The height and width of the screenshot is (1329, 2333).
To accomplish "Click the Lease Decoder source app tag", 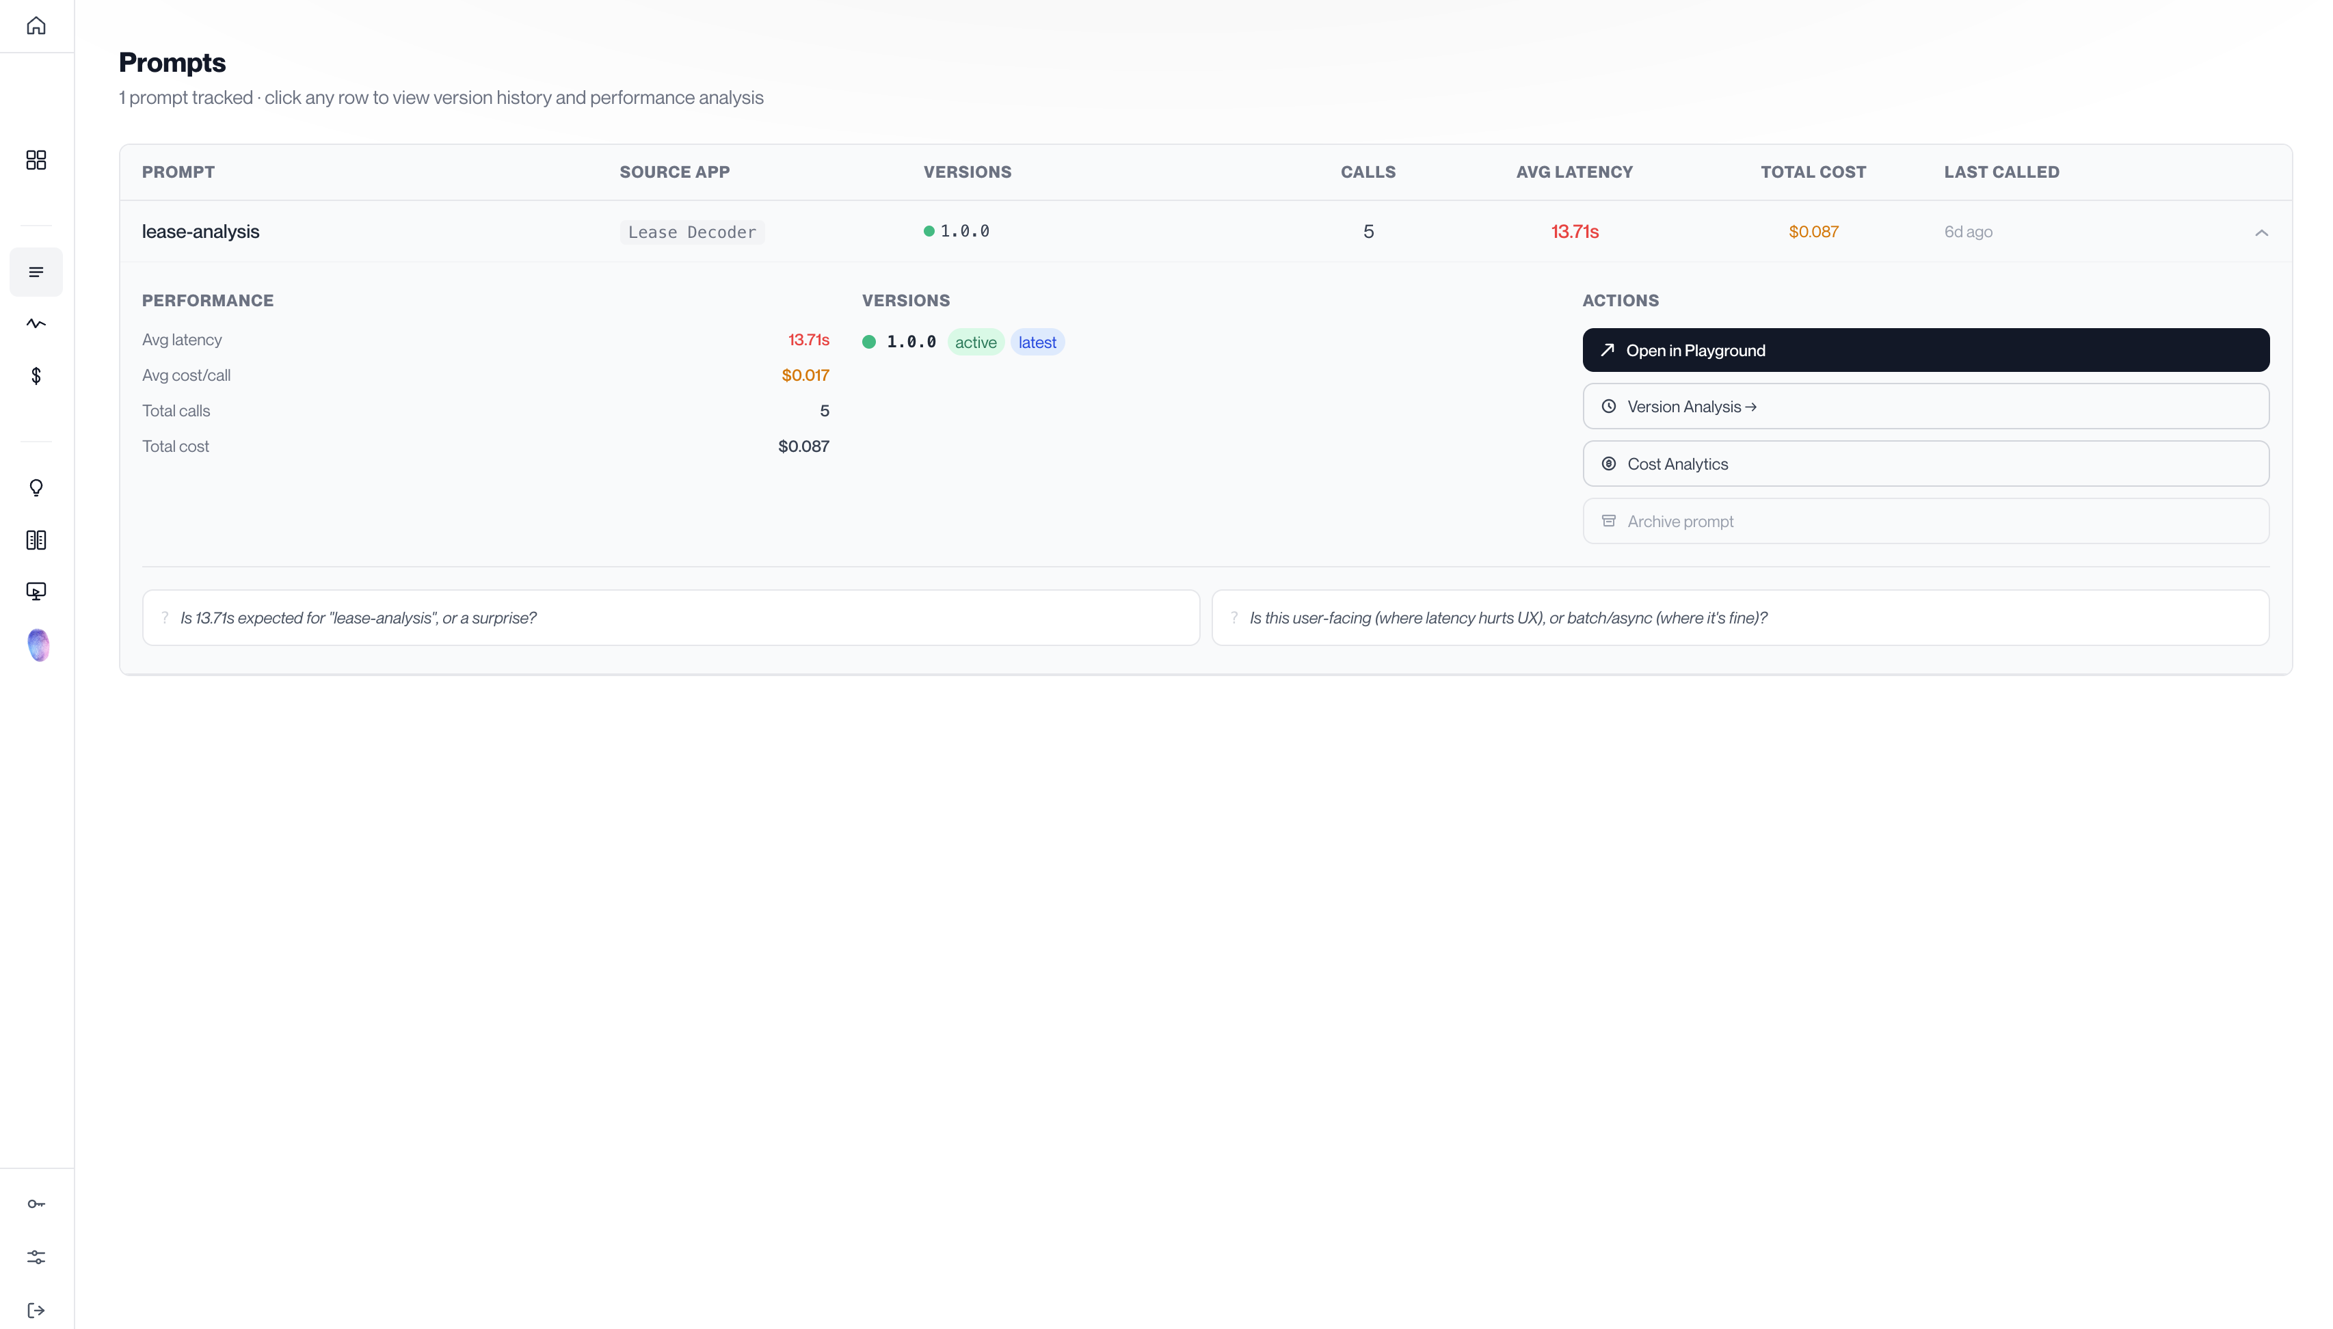I will pos(692,231).
